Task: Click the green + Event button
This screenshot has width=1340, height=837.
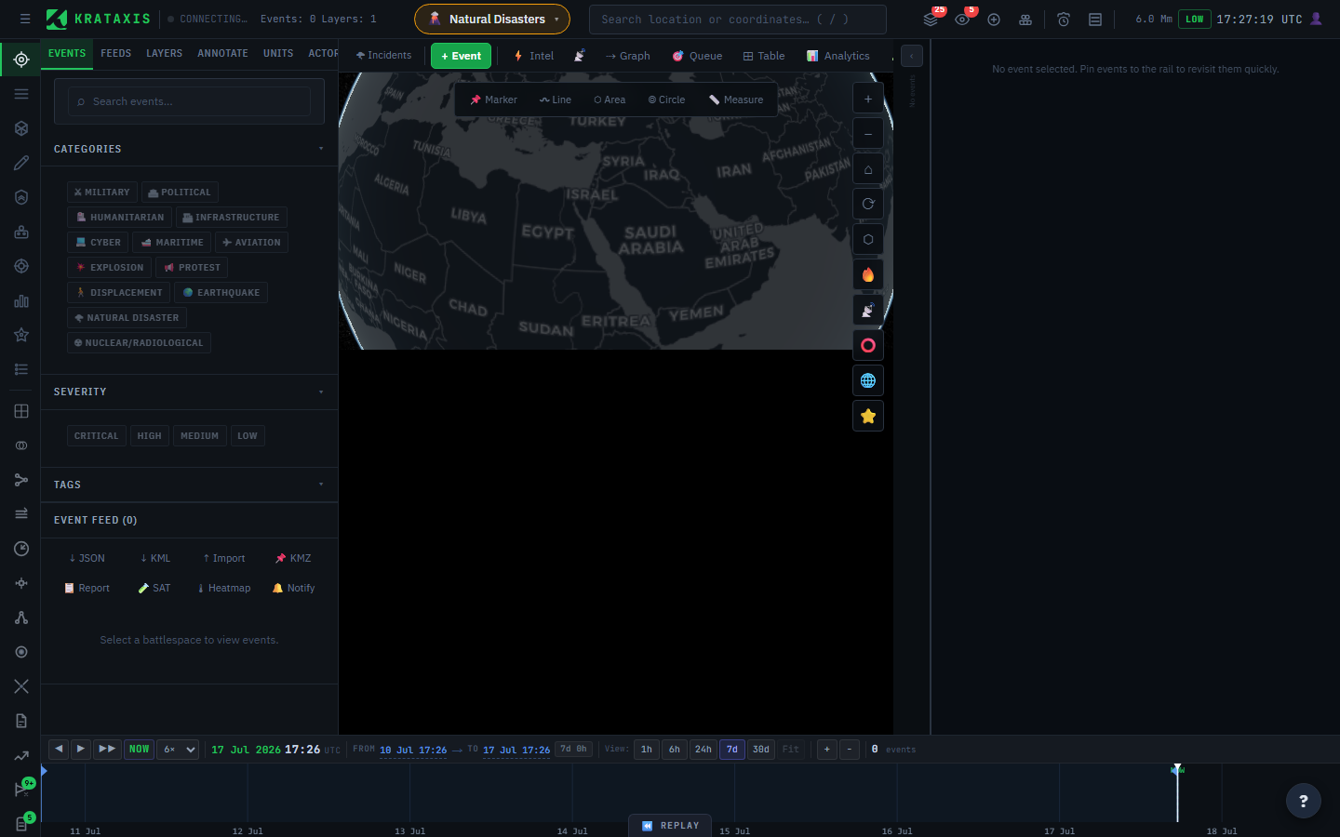Action: (x=461, y=56)
